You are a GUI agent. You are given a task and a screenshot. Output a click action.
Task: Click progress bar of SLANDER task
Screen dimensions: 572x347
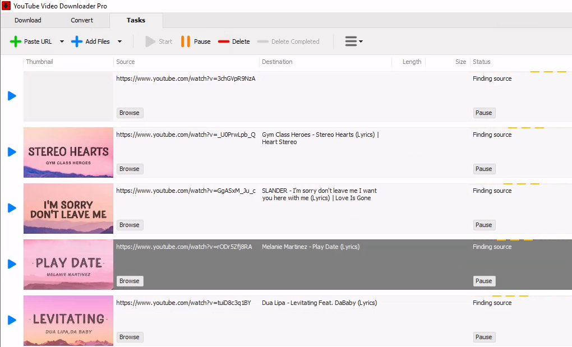point(521,184)
